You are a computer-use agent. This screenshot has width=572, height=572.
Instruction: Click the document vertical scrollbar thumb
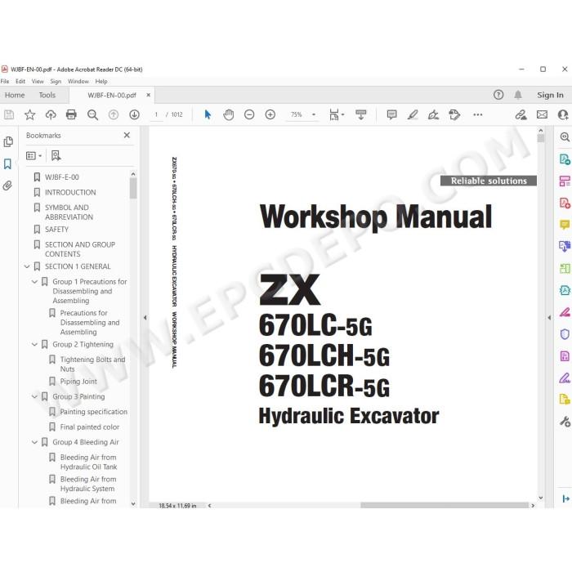click(x=541, y=138)
